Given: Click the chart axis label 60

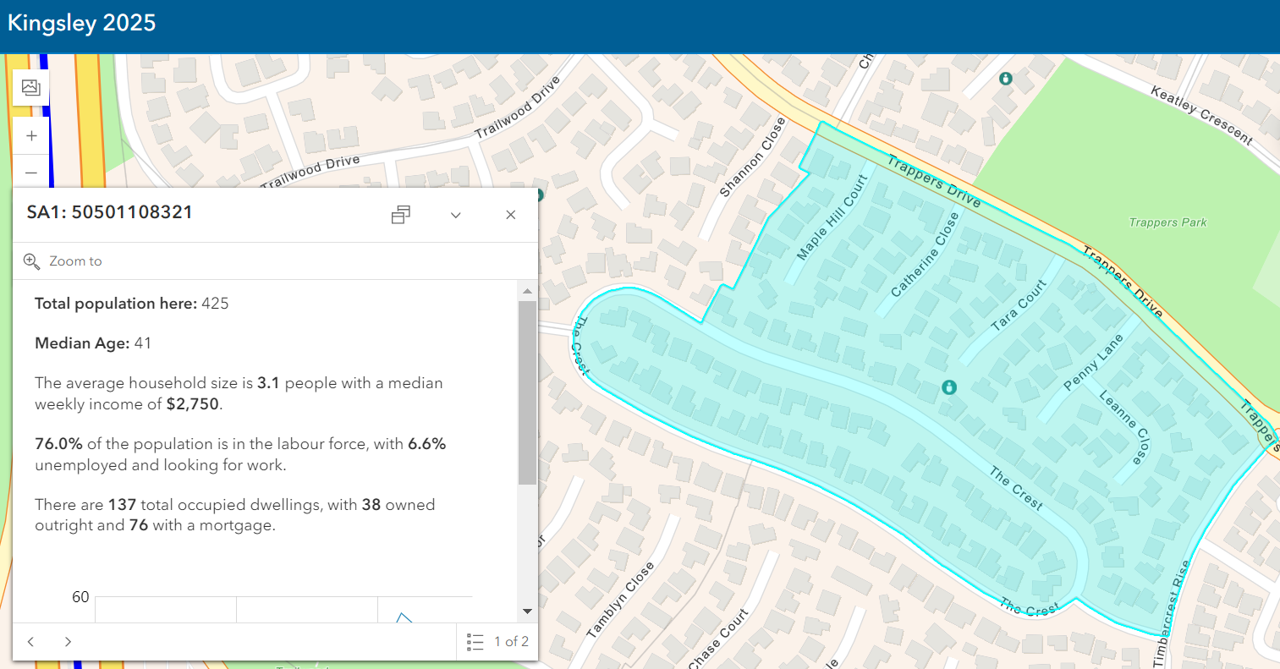Looking at the screenshot, I should click(x=80, y=597).
